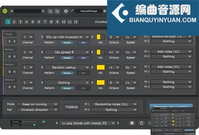
Task: Toggle Repeat on the Melody 3 row
Action: 67,88
